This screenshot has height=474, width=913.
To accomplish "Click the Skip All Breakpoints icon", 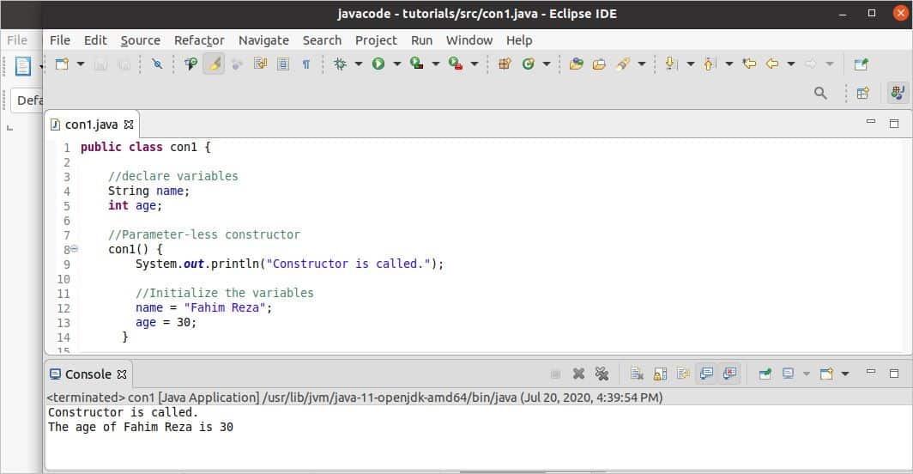I will click(x=157, y=64).
